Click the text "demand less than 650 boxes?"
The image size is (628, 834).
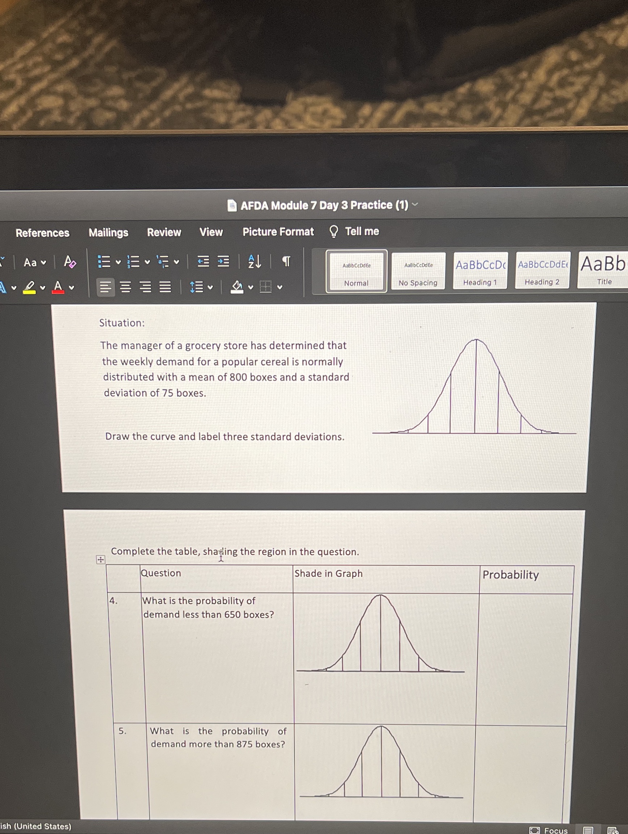tap(209, 615)
